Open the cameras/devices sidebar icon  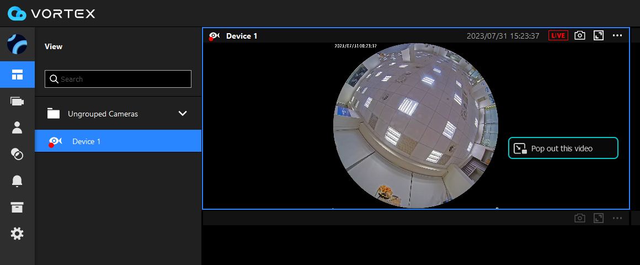pos(17,101)
